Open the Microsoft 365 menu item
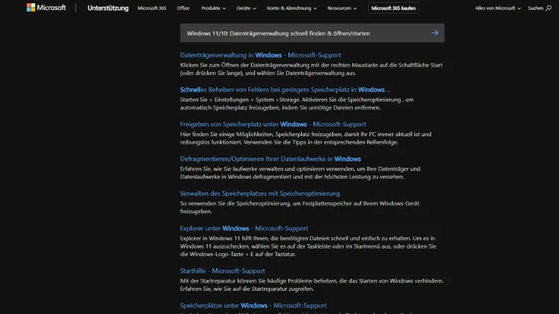Screen dimensions: 559x314 152,8
